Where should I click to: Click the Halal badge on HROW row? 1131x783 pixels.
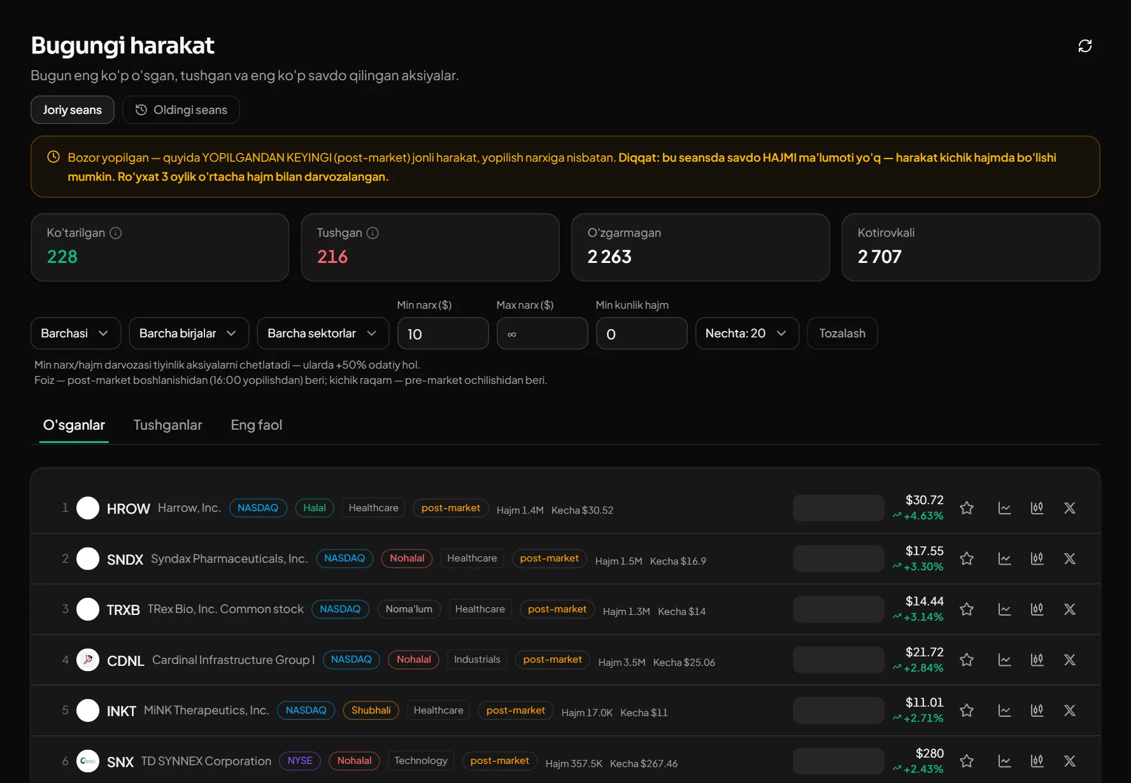[x=315, y=508]
